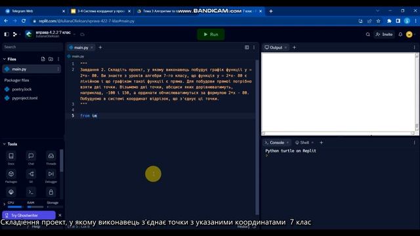The width and height of the screenshot is (420, 236).
Task: Bookmark this page with star icon
Action: point(378,21)
